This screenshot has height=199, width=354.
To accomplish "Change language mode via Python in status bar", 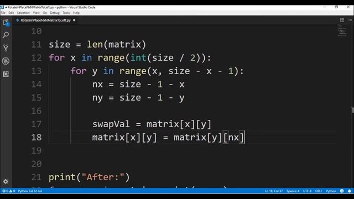I will pos(331,191).
